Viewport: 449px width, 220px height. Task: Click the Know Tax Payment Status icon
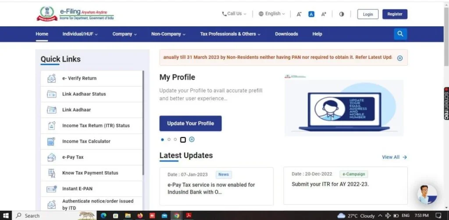52,173
